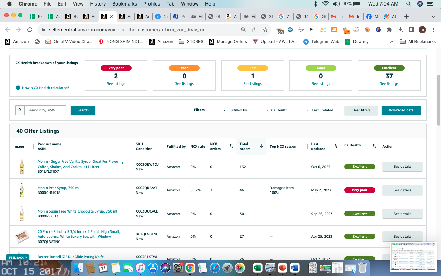Open the Edit menu in menu bar
Screen dimensions: 441x276
click(62, 4)
